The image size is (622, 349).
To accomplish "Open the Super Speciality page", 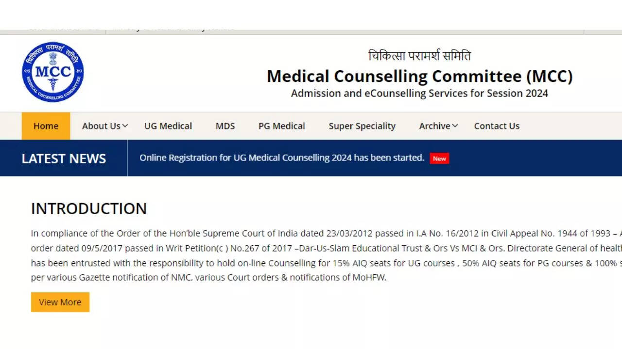I will 362,126.
